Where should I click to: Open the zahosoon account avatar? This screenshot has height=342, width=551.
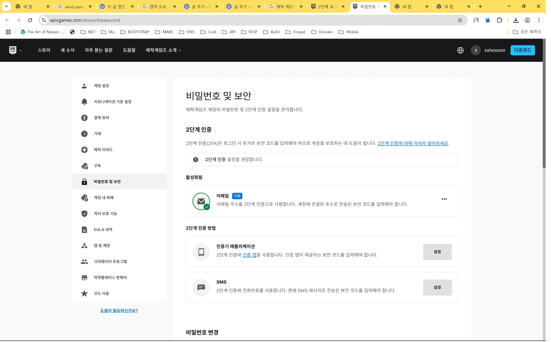tap(476, 50)
